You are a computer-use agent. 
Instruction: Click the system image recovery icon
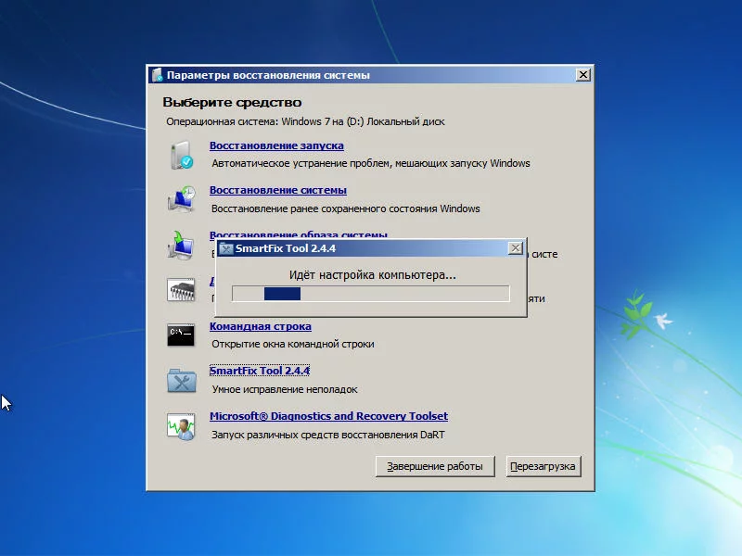point(181,245)
